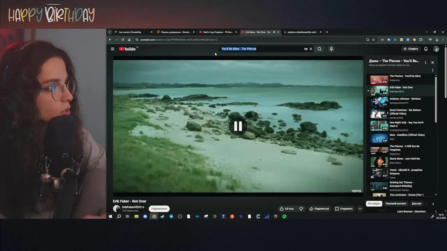Switch to jeetbot.cc dashboard tab
The width and height of the screenshot is (447, 251).
(x=302, y=32)
